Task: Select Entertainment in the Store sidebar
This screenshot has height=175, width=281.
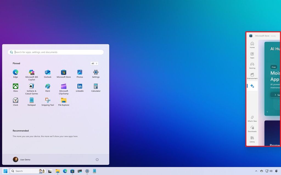Action: [252, 76]
